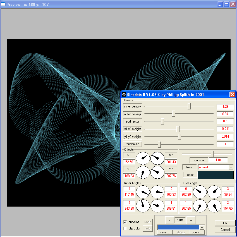Click the gamma slider handle
This screenshot has height=237, width=237.
tap(212, 154)
